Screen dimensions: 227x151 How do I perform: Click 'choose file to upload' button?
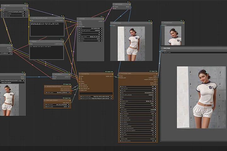pos(12,83)
